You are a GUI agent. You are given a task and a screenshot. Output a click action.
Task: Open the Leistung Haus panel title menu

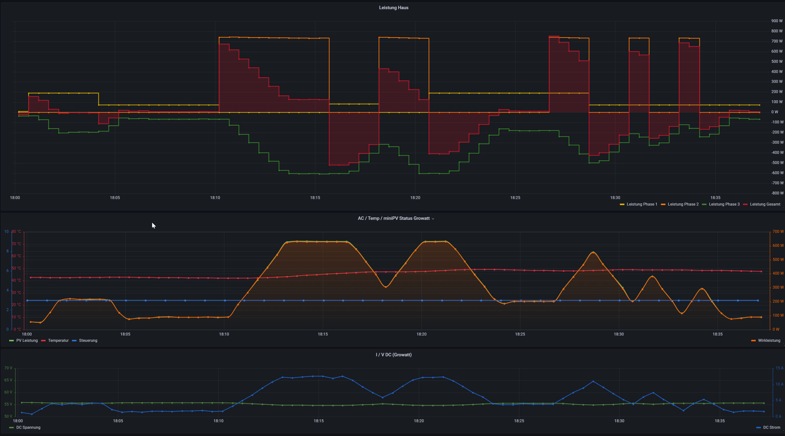point(393,8)
